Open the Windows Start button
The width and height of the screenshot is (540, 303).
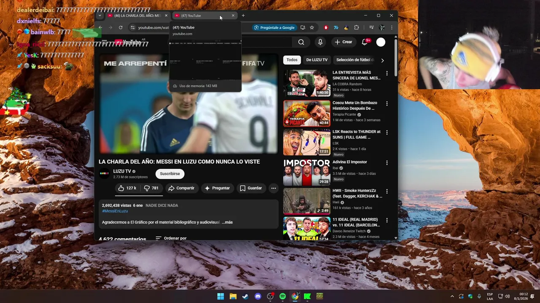[221, 296]
